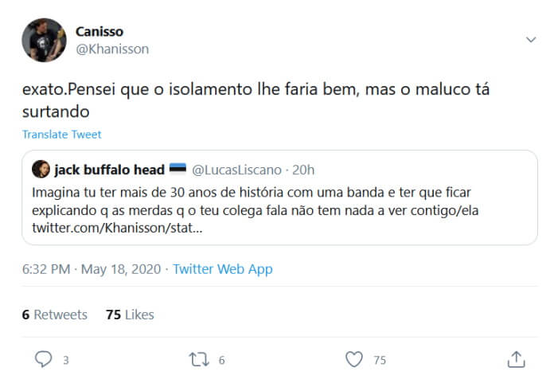Click the main tweet text

(x=255, y=100)
